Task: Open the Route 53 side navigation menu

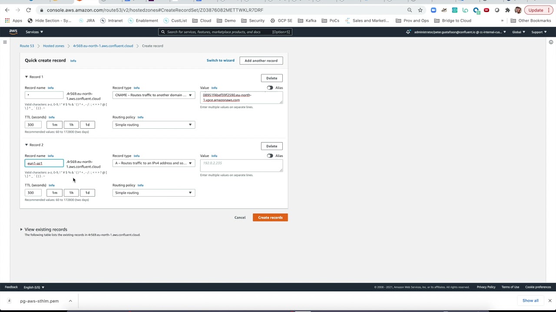Action: pyautogui.click(x=5, y=42)
